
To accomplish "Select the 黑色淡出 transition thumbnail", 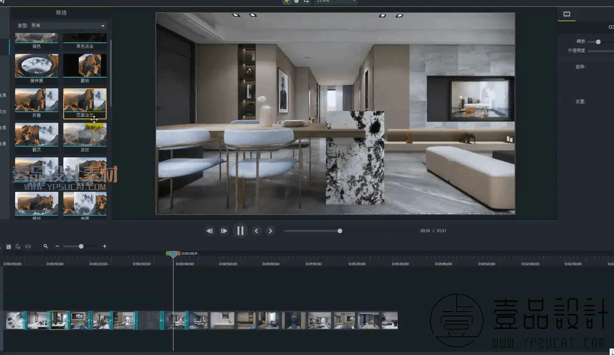I will coord(85,38).
